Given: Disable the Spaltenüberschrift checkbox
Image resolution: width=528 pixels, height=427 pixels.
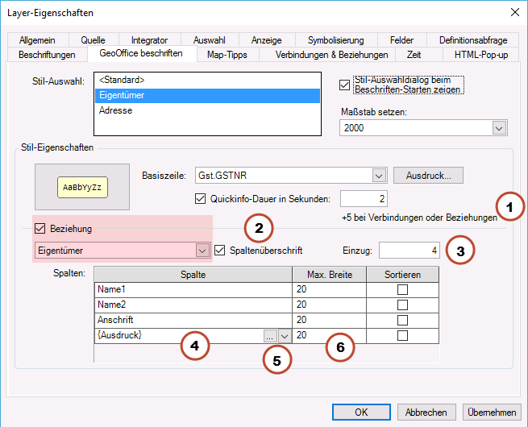Looking at the screenshot, I should tap(221, 251).
